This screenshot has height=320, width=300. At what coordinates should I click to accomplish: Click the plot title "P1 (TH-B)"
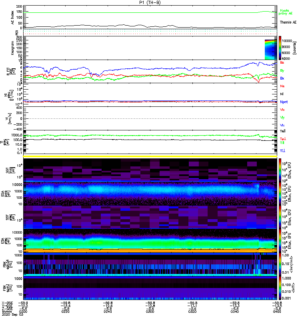[x=150, y=2]
